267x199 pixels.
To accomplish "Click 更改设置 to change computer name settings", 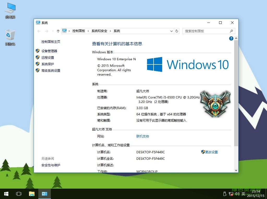I will pyautogui.click(x=211, y=152).
